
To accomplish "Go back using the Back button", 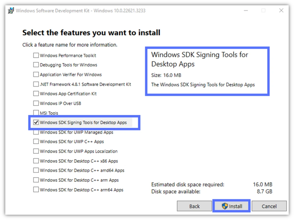I will pos(194,206).
